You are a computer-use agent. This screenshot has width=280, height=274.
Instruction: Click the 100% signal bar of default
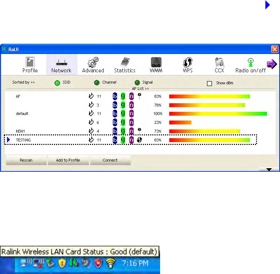[x=218, y=114]
